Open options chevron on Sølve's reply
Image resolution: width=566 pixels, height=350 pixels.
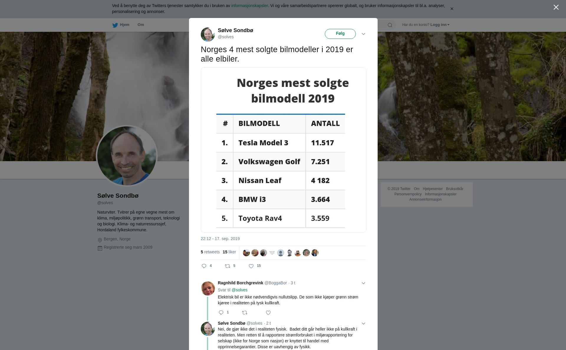(363, 323)
